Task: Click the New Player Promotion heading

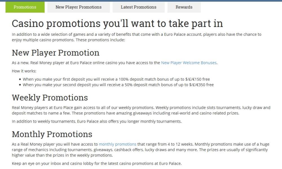Action: click(56, 53)
